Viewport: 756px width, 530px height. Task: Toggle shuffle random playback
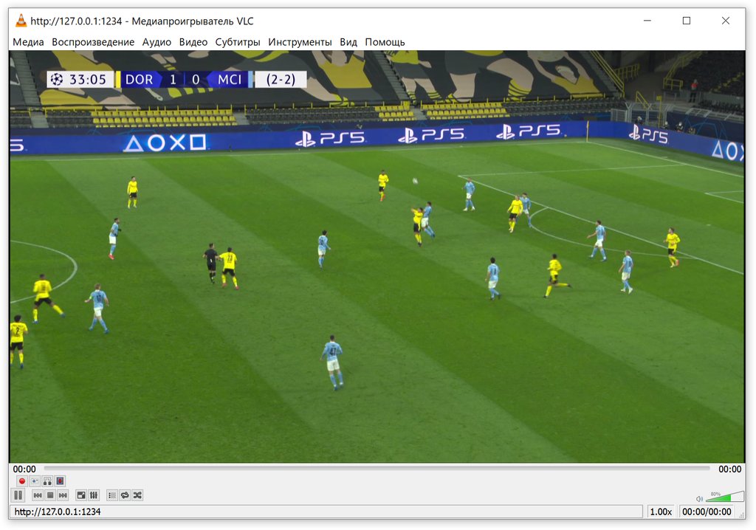pos(137,495)
